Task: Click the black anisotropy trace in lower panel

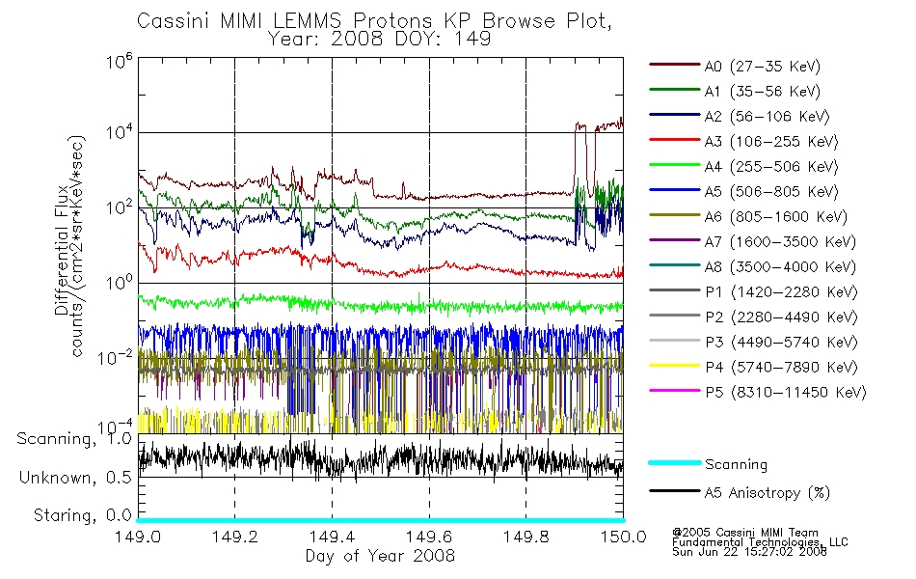Action: coord(380,458)
